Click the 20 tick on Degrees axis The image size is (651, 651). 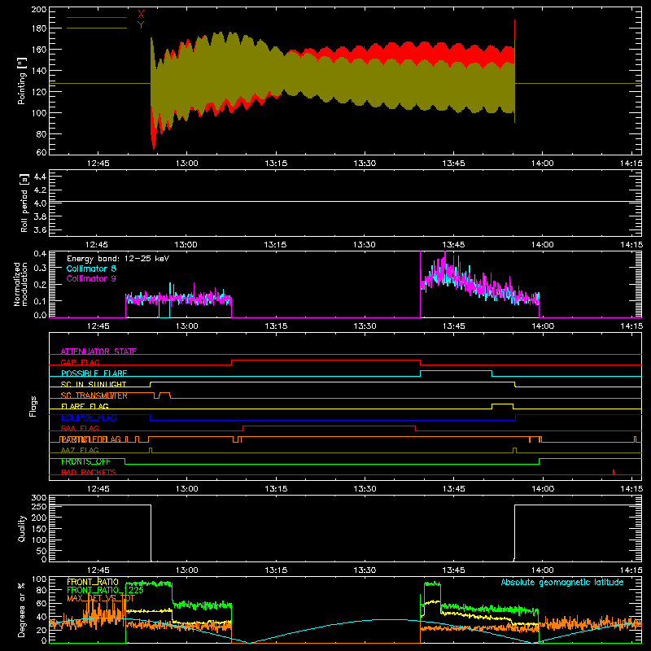42,630
